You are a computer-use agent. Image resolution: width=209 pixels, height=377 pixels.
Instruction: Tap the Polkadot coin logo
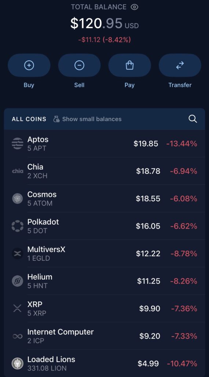pyautogui.click(x=18, y=226)
